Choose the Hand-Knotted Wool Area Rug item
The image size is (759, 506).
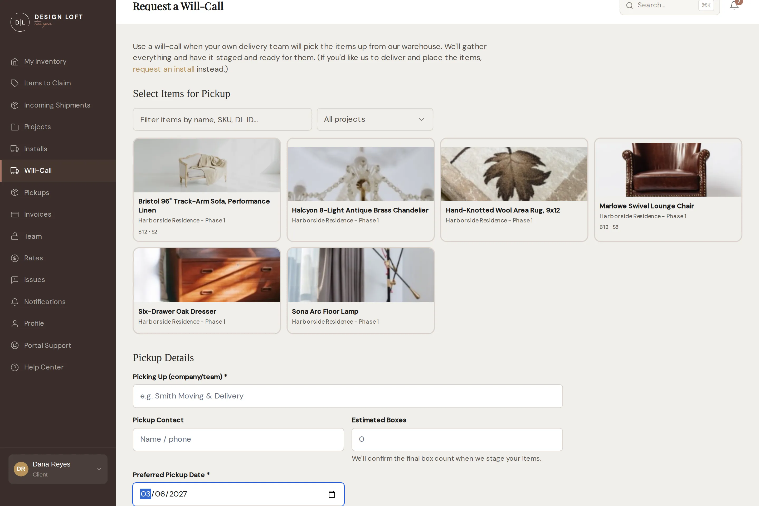pos(514,190)
